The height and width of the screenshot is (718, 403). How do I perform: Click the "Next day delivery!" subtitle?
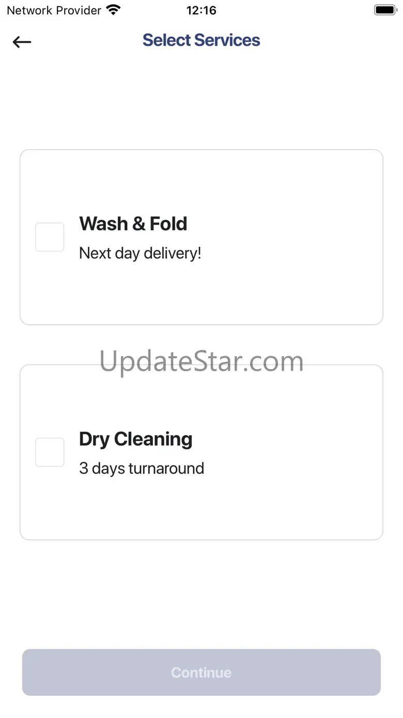tap(140, 253)
